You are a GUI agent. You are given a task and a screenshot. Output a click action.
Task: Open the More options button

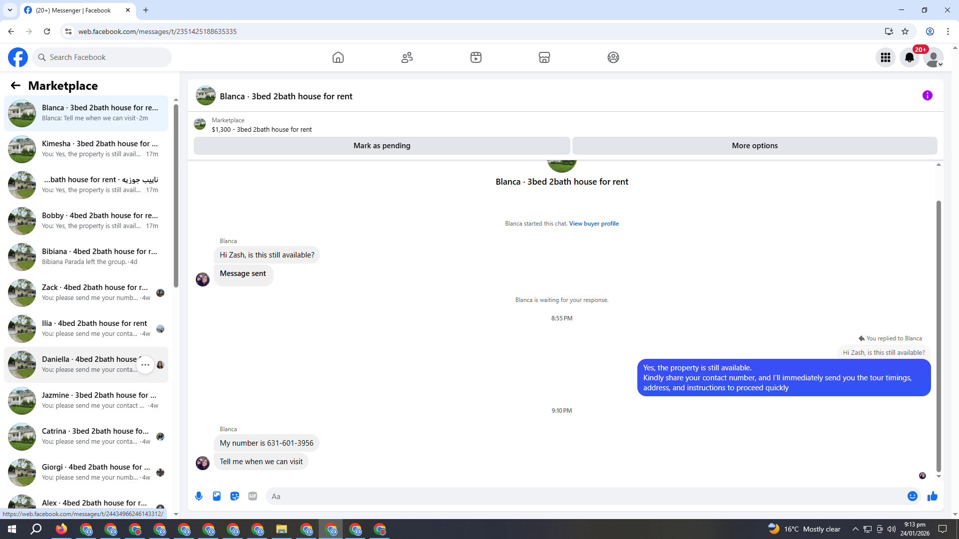coord(754,146)
